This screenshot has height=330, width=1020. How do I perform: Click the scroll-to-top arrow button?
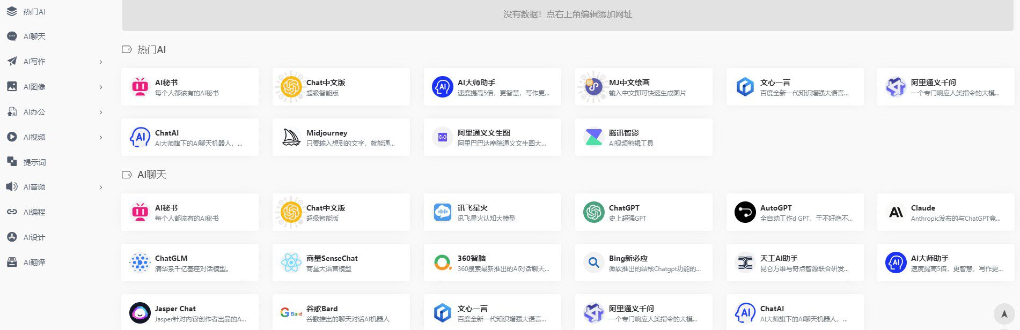pyautogui.click(x=1004, y=314)
